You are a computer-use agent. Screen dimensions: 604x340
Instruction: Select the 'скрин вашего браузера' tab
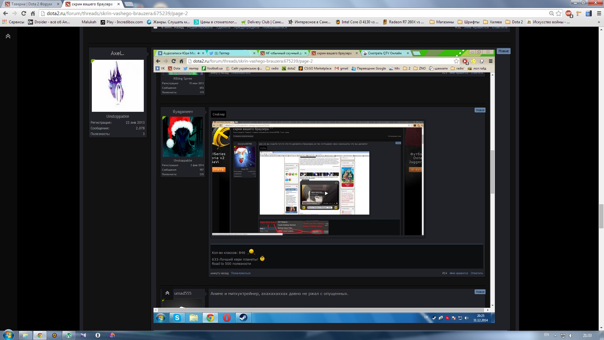point(91,4)
